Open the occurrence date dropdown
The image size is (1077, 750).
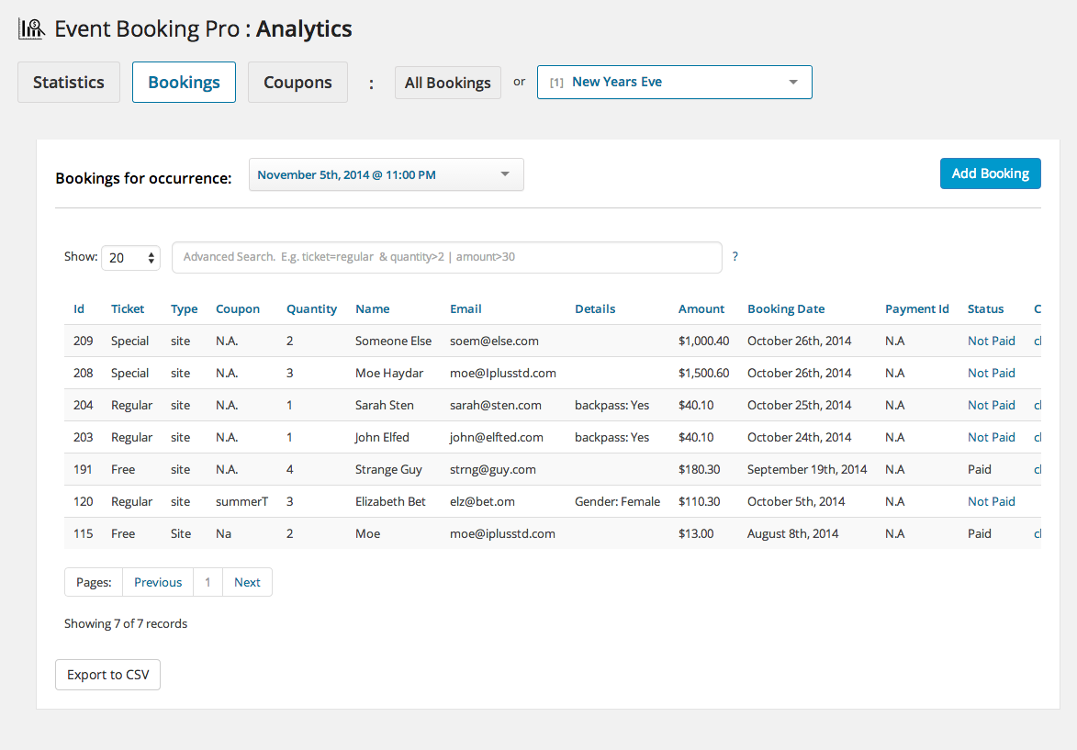point(386,174)
